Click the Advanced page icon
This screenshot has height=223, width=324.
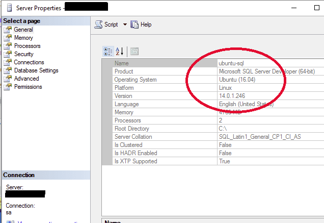click(8, 79)
